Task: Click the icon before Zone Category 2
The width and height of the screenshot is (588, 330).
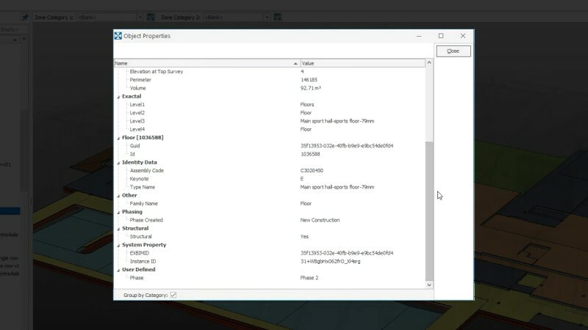Action: click(150, 15)
